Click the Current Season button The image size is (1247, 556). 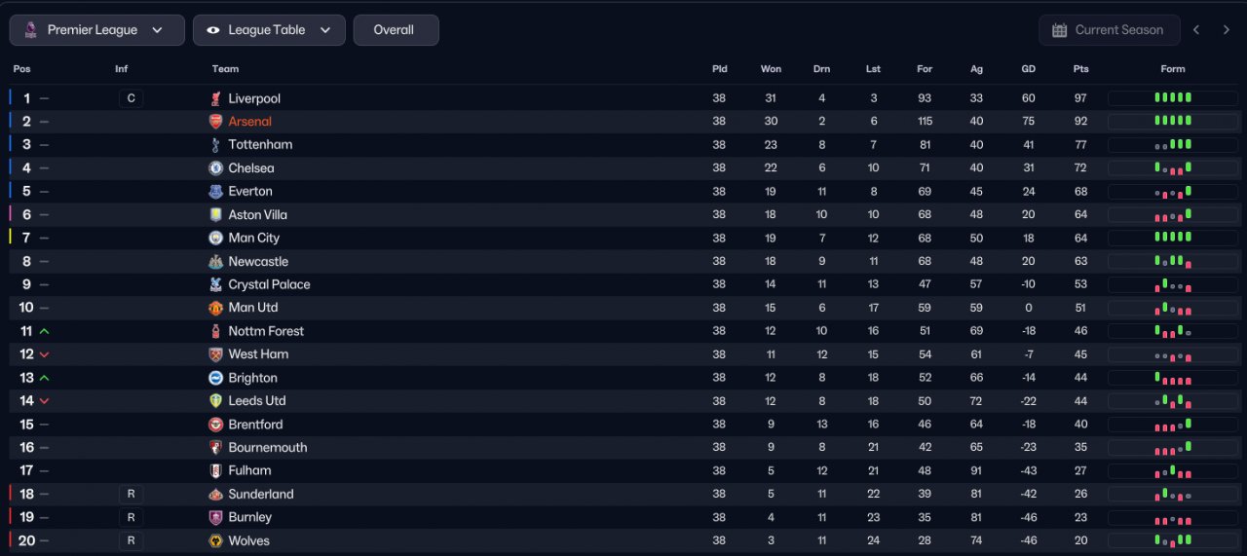(1109, 30)
